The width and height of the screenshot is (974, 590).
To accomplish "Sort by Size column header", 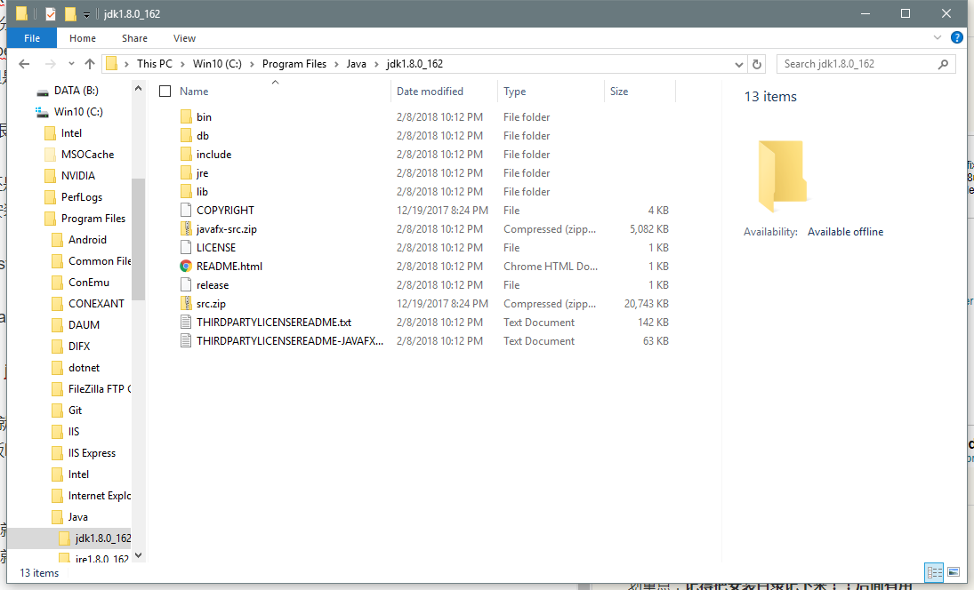I will coord(619,92).
